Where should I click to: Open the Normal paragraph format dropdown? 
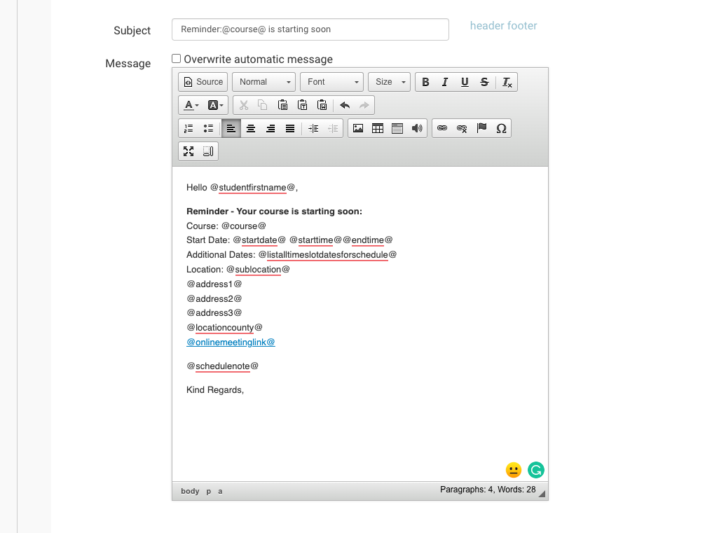click(x=263, y=82)
